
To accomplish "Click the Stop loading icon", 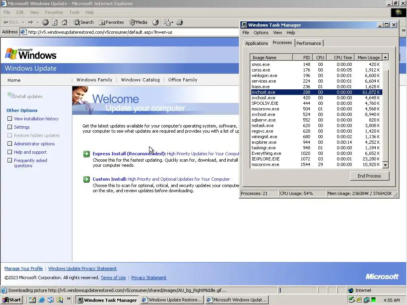I will tap(45, 22).
